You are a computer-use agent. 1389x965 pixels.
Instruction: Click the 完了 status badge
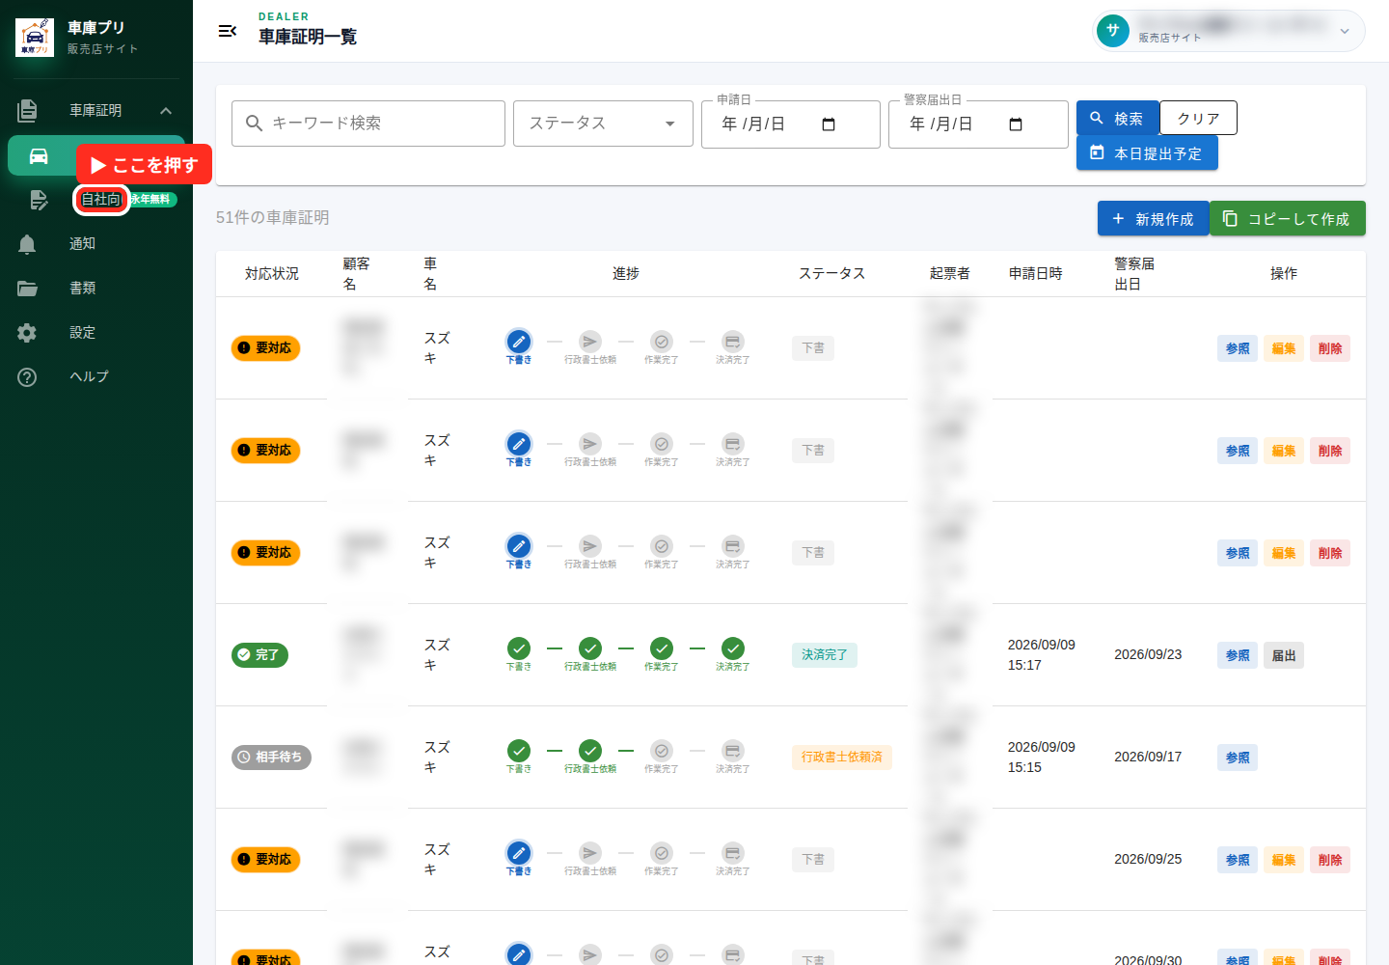260,655
